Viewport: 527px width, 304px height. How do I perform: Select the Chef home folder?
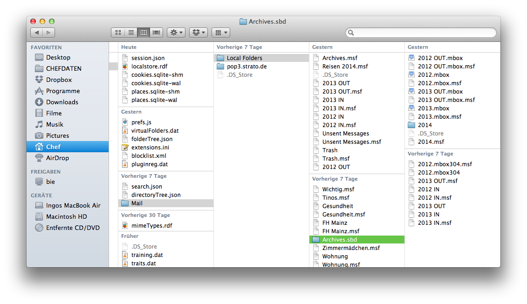coord(68,147)
